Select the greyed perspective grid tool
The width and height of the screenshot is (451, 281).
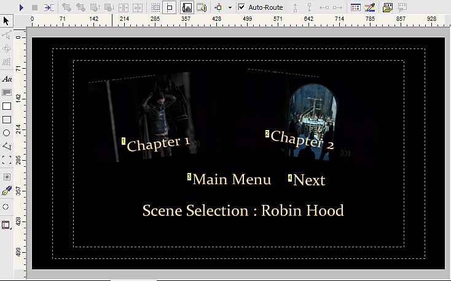tap(6, 61)
